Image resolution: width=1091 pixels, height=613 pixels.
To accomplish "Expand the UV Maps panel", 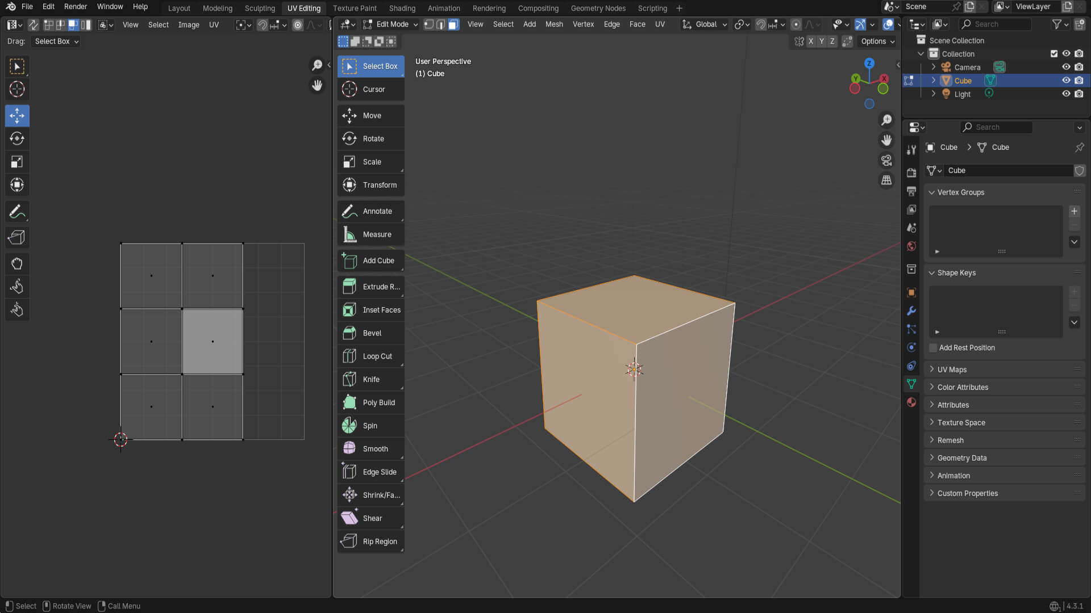I will [x=952, y=370].
